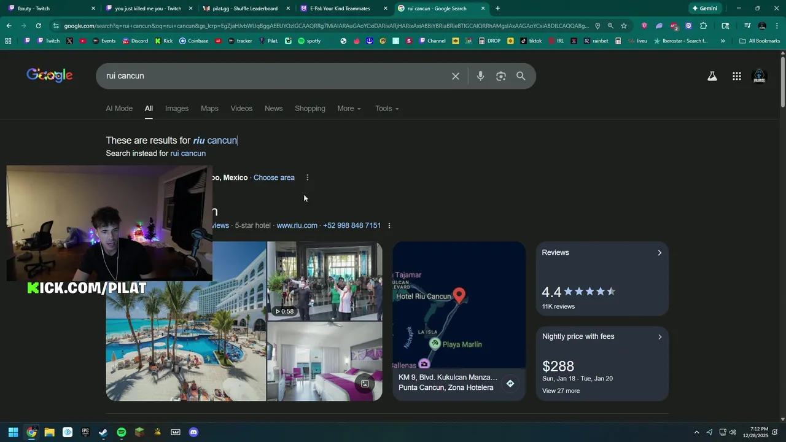The width and height of the screenshot is (786, 442).
Task: Go back to the previous page
Action: [9, 26]
